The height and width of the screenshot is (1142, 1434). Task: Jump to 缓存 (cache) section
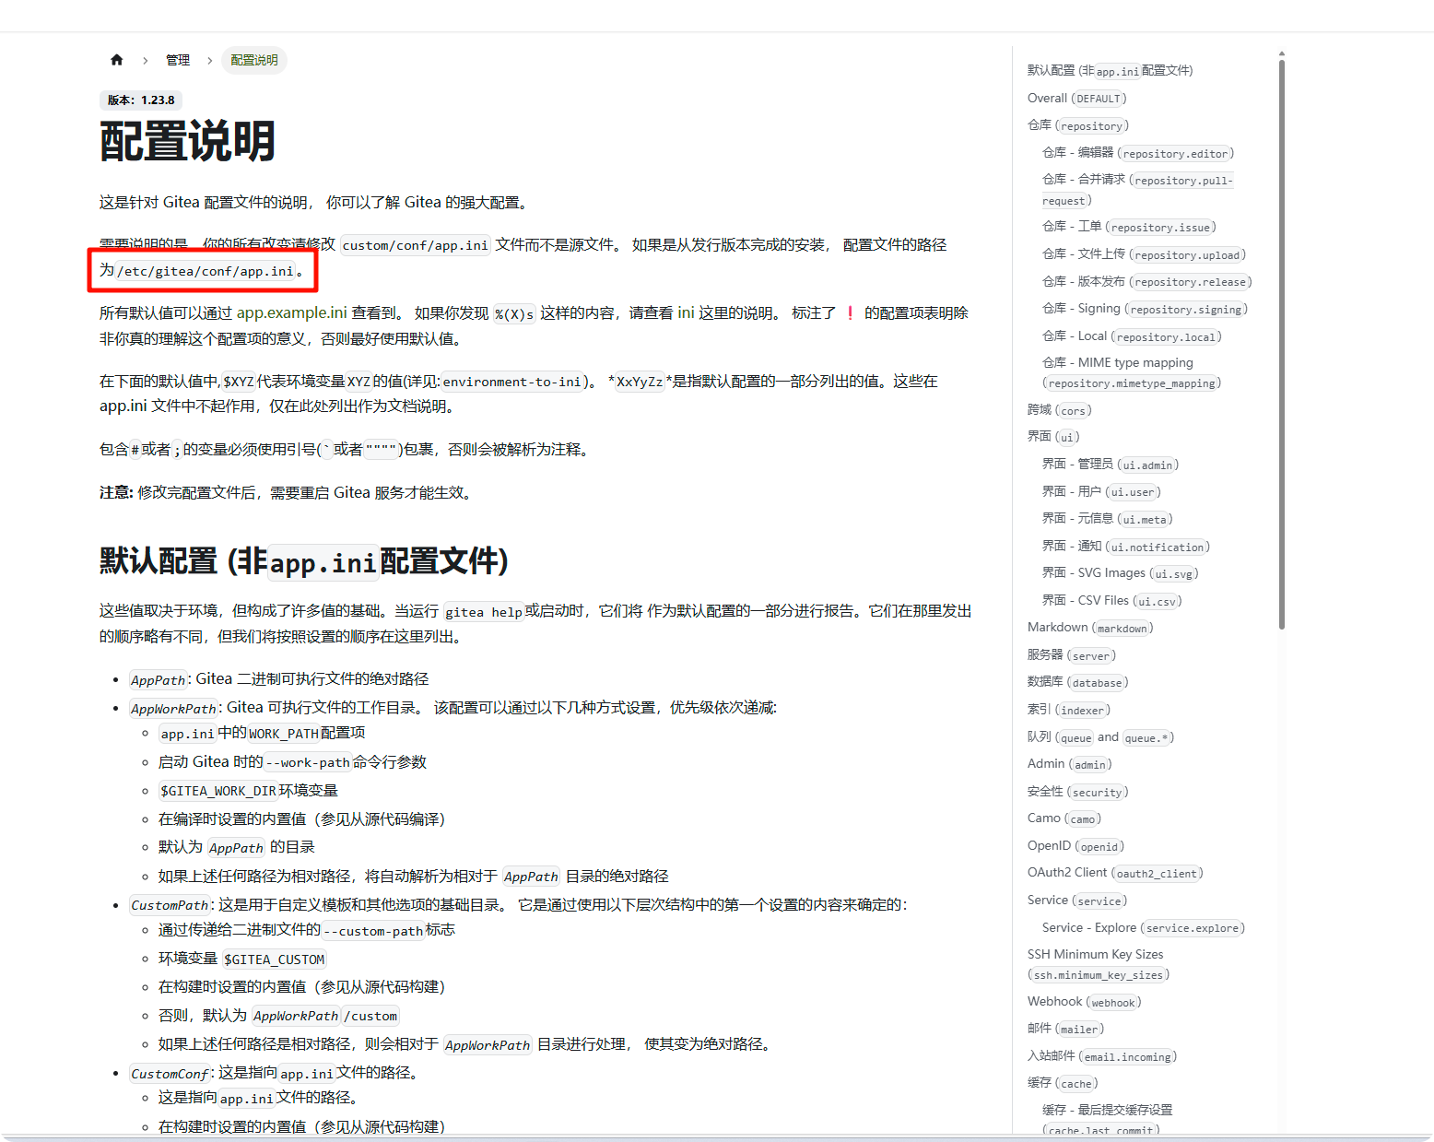(1063, 1083)
